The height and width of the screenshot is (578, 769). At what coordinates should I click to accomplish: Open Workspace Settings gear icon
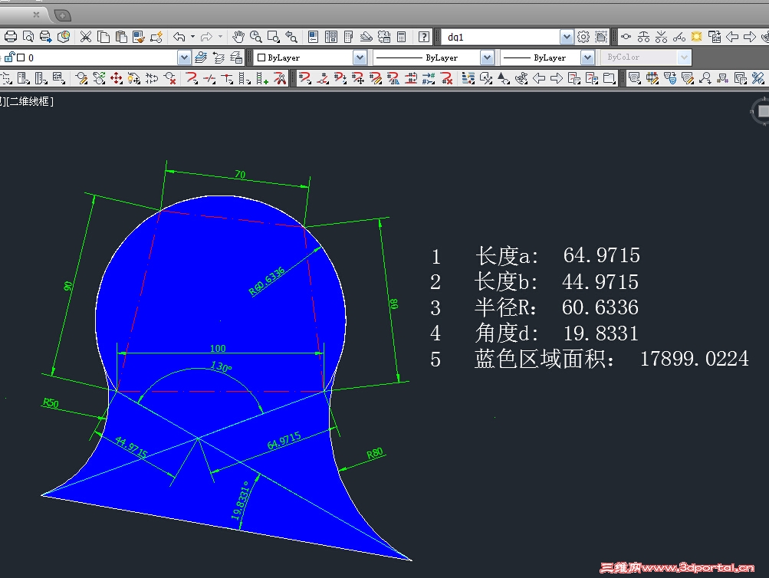[583, 37]
